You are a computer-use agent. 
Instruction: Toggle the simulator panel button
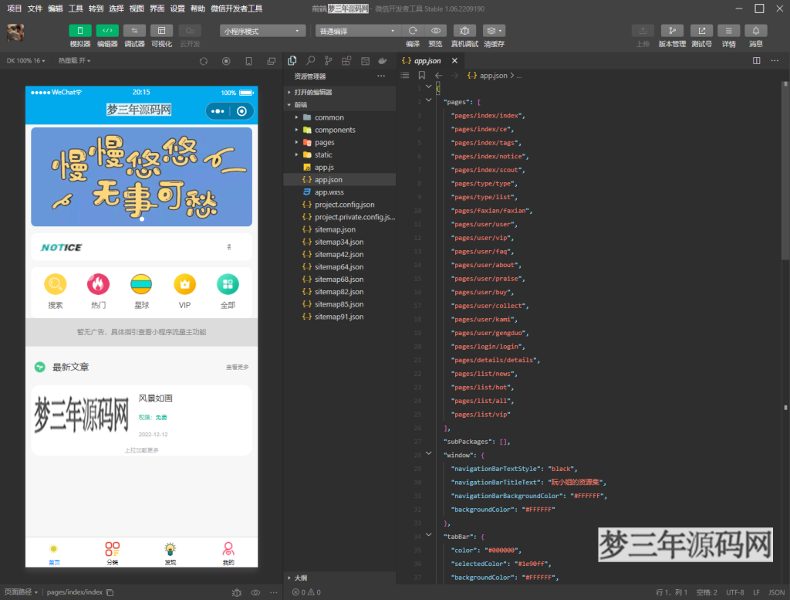click(80, 31)
